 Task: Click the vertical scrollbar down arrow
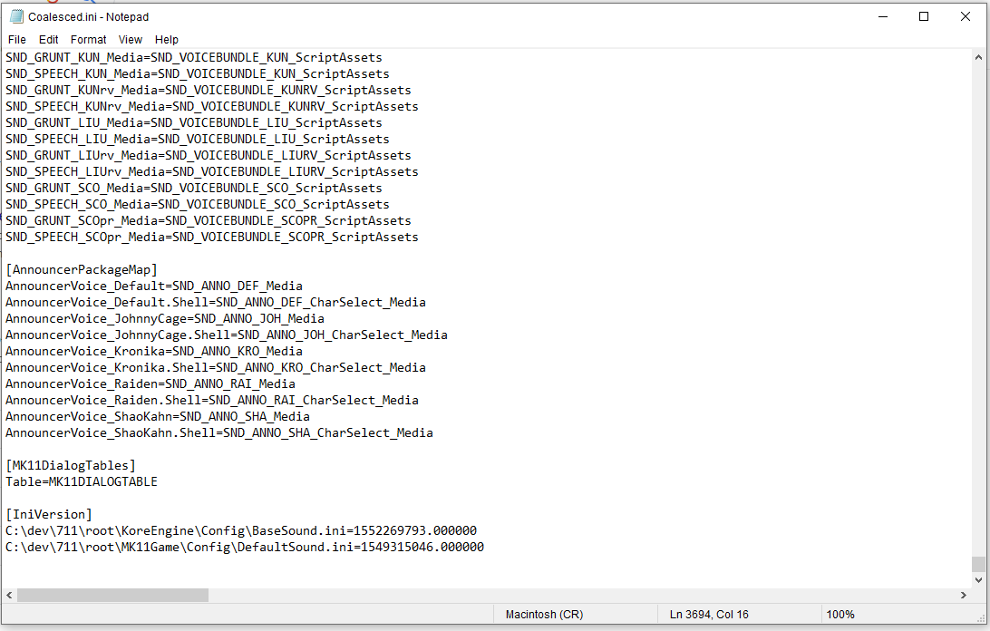click(978, 580)
